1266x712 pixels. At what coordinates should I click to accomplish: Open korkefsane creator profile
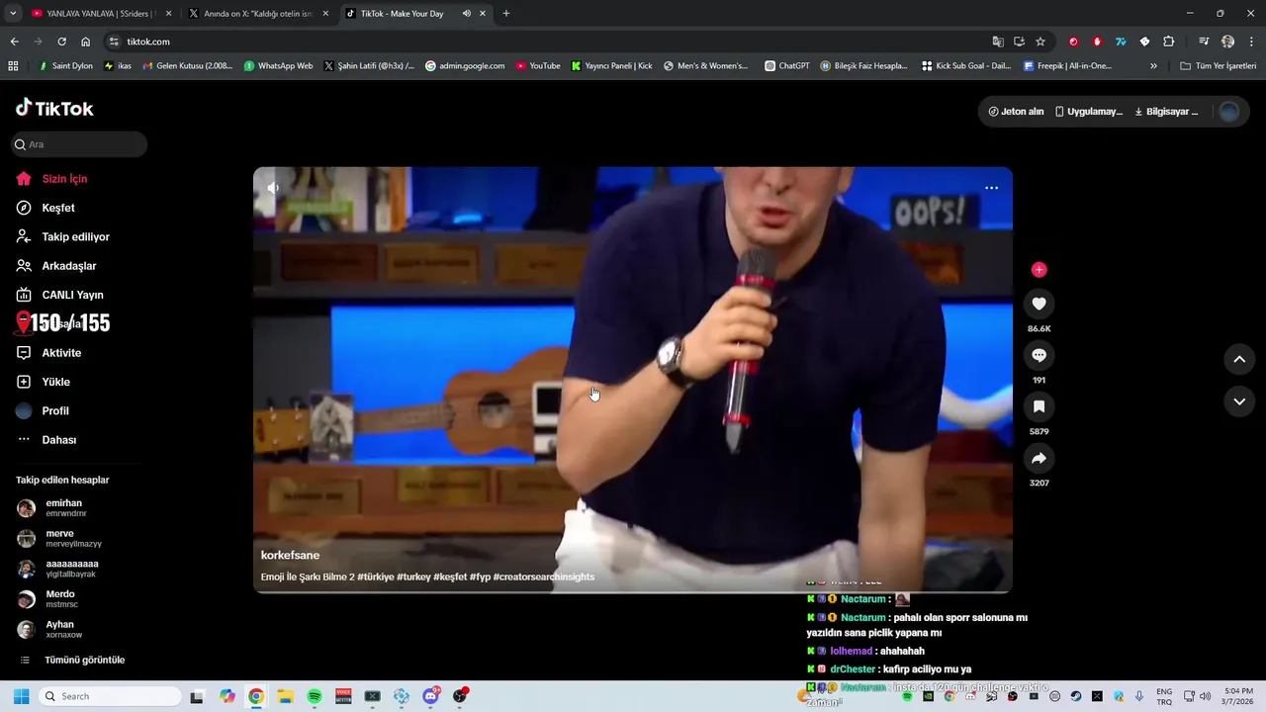[x=290, y=555]
